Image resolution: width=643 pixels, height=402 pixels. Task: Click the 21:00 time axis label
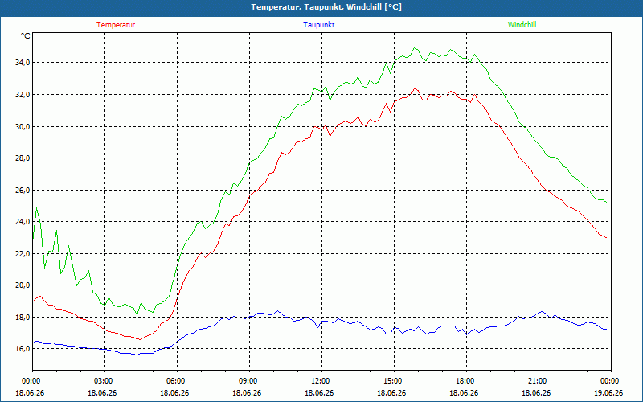pyautogui.click(x=539, y=381)
